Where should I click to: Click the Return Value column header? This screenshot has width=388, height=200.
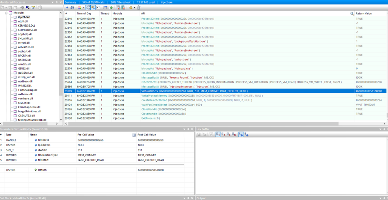(x=363, y=14)
